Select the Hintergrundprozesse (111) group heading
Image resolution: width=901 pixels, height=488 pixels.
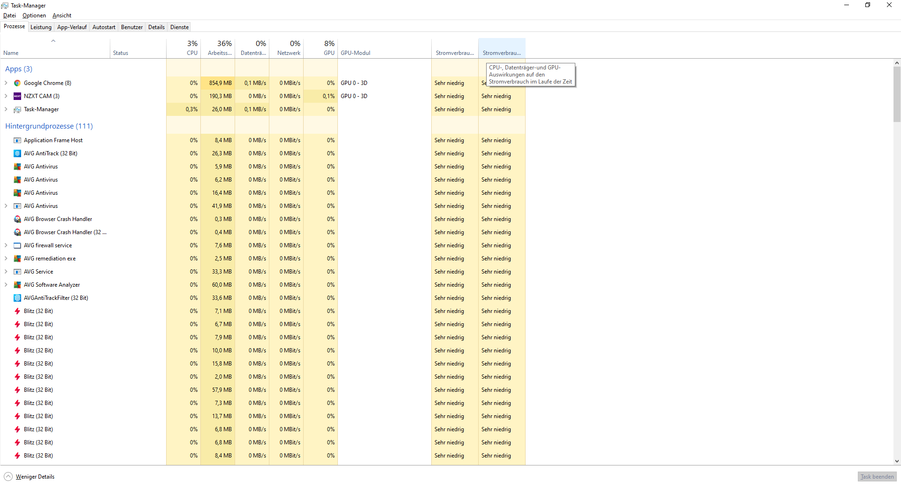click(x=49, y=126)
